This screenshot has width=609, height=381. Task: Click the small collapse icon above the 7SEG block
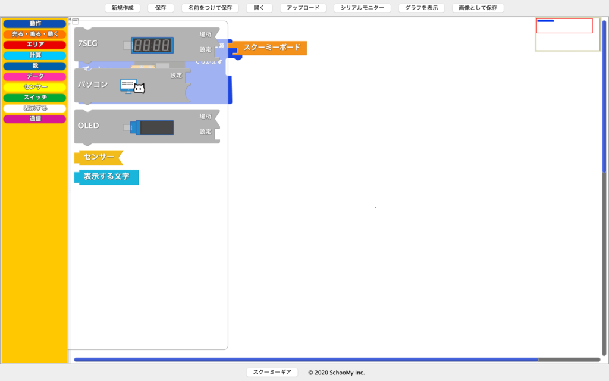coord(76,21)
